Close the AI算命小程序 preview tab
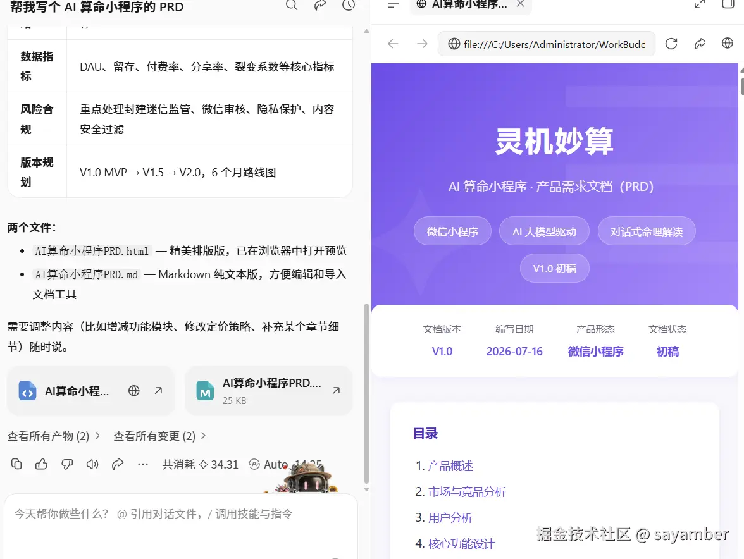Screen dimensions: 744x559 tap(521, 4)
